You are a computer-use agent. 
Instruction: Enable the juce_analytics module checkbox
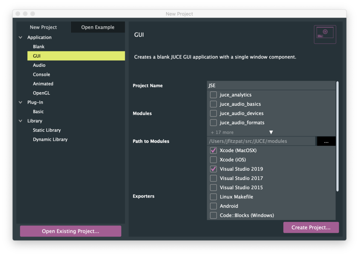pyautogui.click(x=213, y=95)
